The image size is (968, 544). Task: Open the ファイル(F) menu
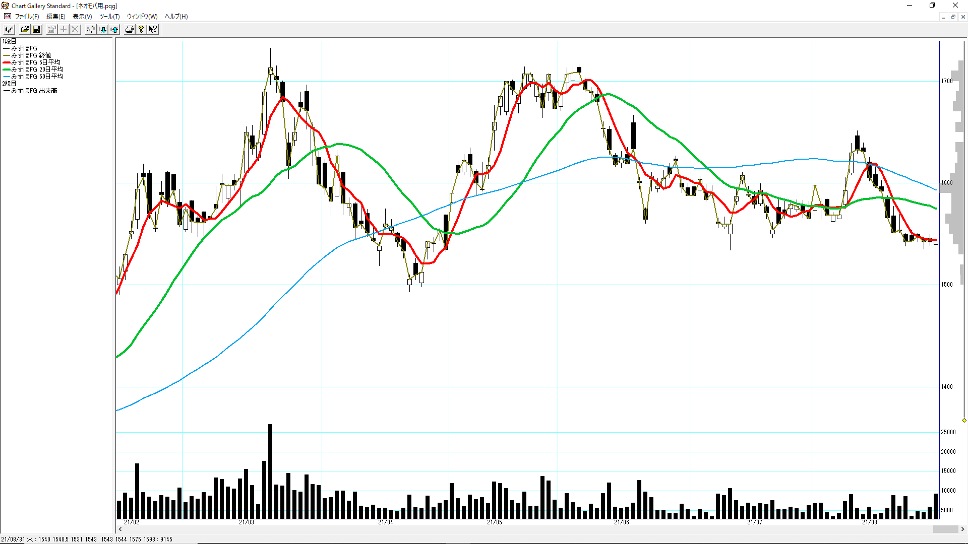(x=27, y=17)
